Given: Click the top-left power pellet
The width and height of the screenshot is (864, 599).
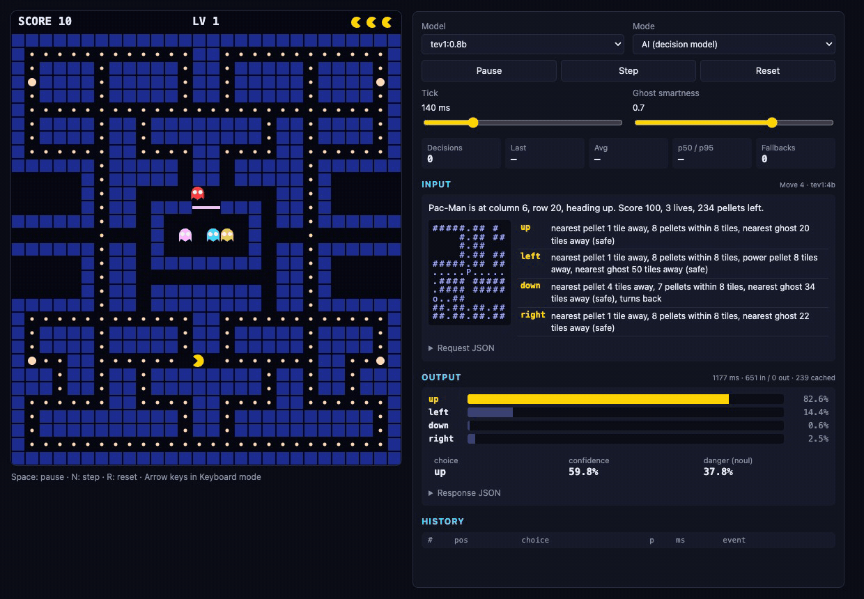Looking at the screenshot, I should (x=31, y=82).
